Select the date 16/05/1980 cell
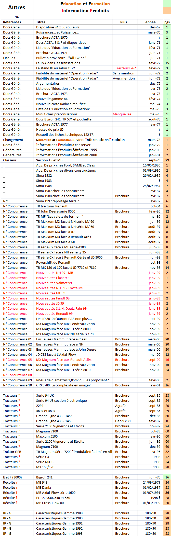Viewport: 171px width, 536px height. pos(152,165)
